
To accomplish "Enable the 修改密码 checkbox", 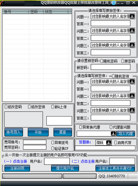I will 6,107.
